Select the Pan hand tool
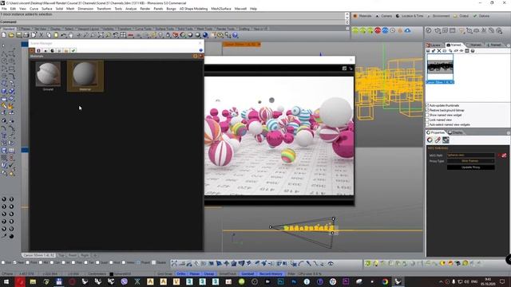The width and height of the screenshot is (511, 287). (x=71, y=35)
